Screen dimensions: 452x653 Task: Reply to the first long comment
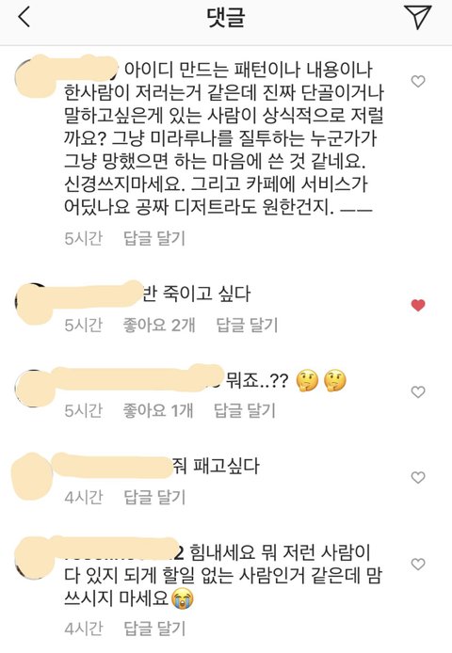(x=154, y=239)
